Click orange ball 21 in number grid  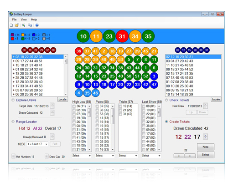(x=154, y=51)
